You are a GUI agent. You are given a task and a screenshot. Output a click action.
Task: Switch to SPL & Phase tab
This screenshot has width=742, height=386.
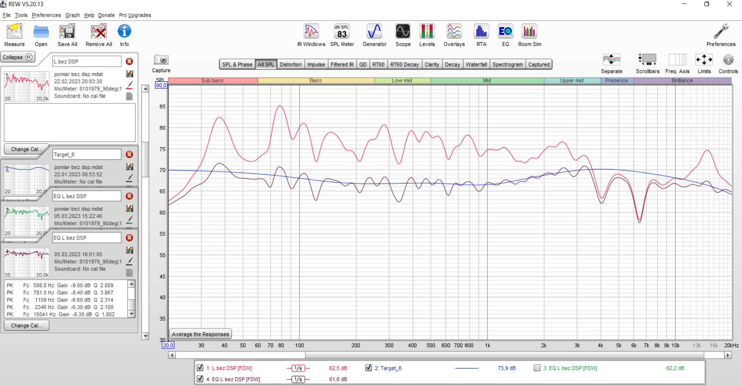(x=237, y=64)
